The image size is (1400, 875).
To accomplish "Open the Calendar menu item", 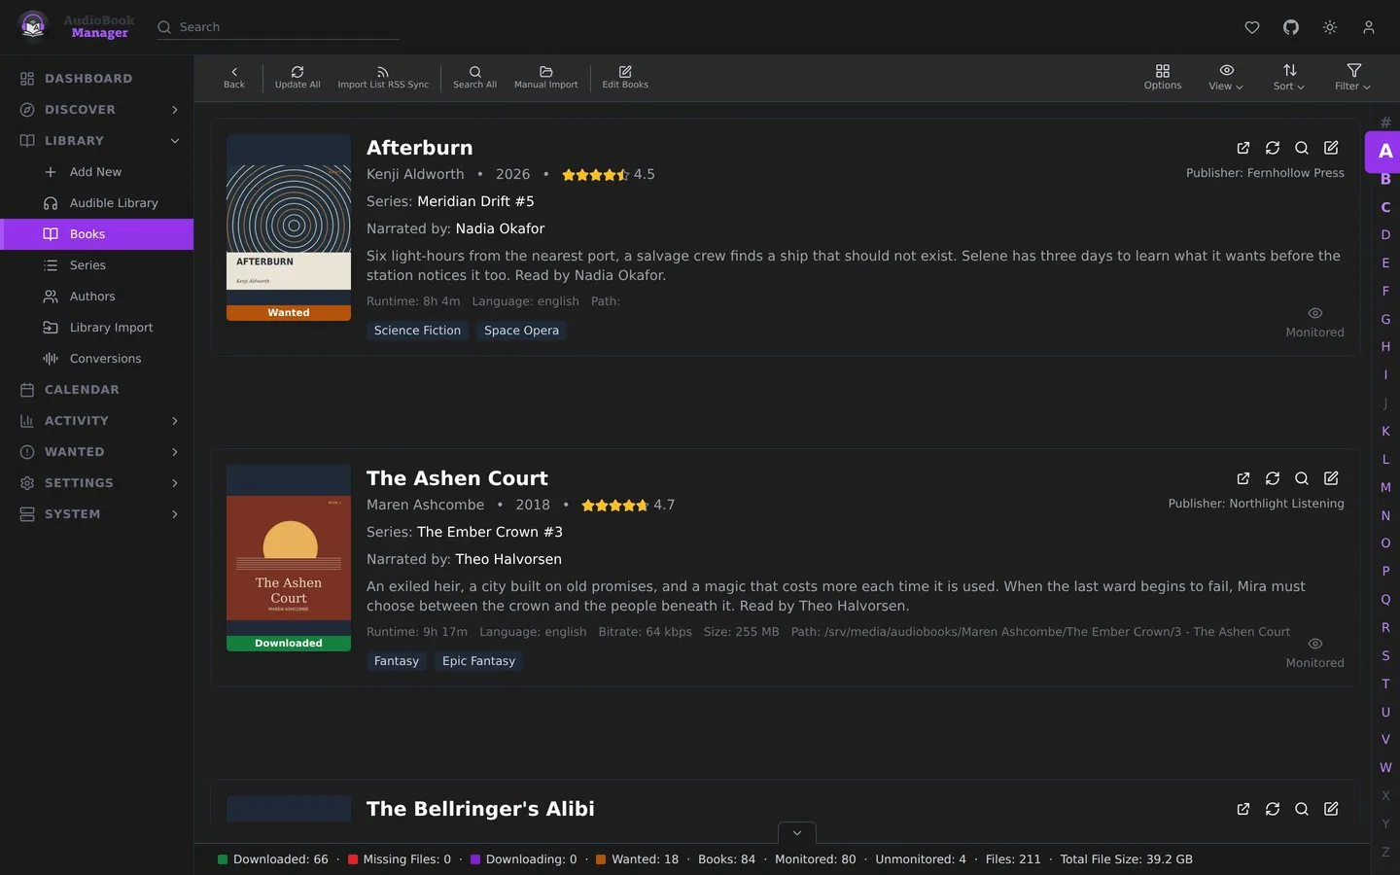I will click(x=97, y=390).
